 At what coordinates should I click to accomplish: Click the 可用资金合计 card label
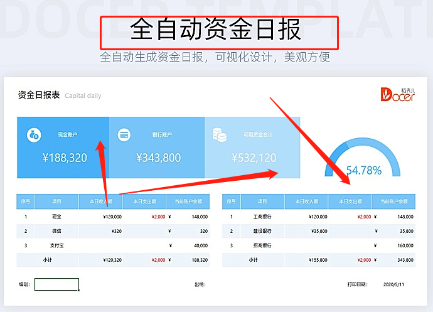click(x=258, y=134)
